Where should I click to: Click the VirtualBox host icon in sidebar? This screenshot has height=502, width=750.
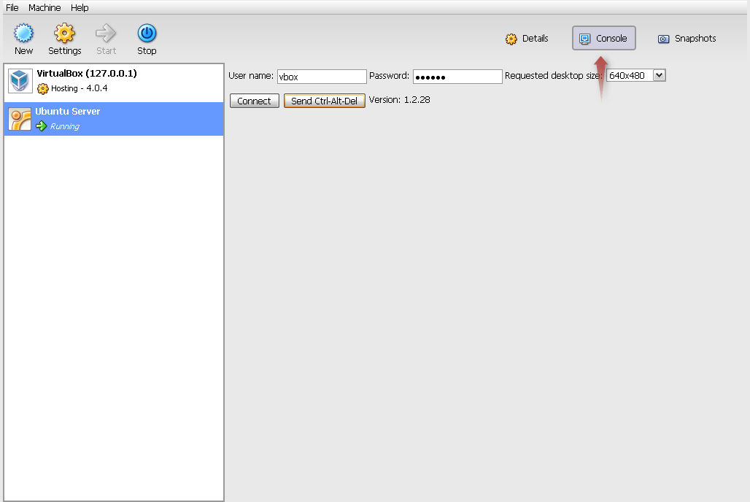(x=20, y=80)
